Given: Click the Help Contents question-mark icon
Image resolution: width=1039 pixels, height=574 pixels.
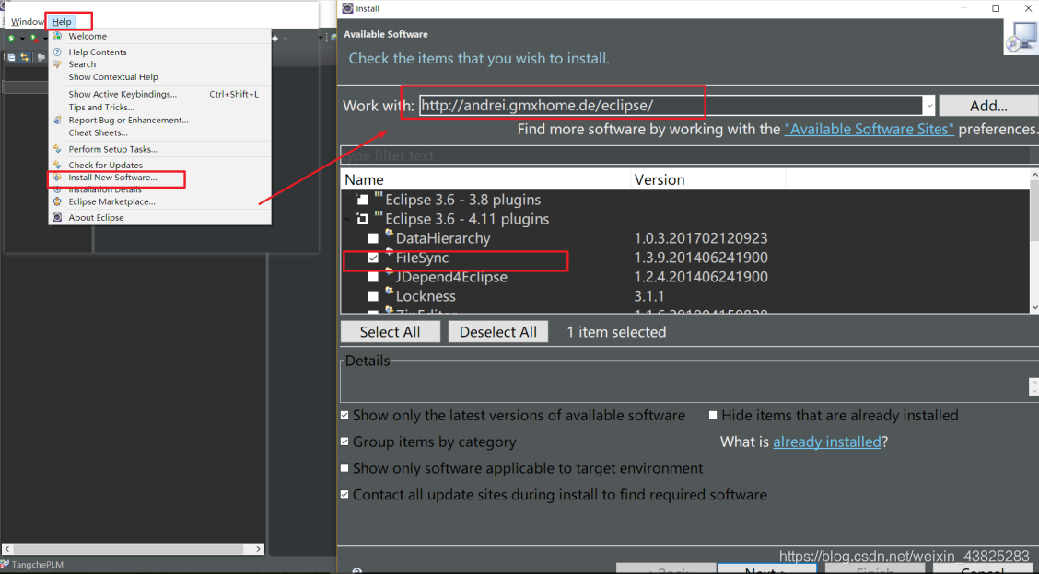Looking at the screenshot, I should pyautogui.click(x=58, y=52).
